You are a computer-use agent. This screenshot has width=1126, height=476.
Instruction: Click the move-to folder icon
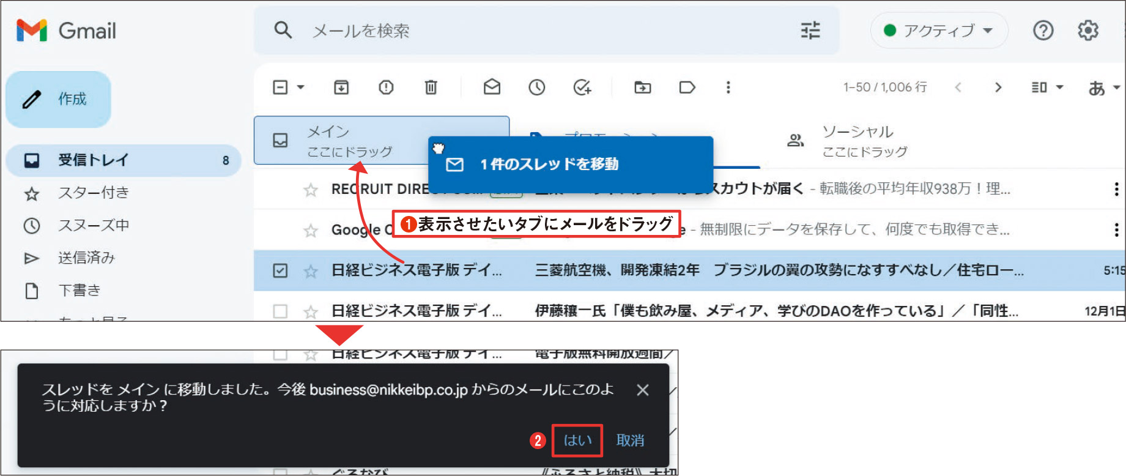coord(643,87)
